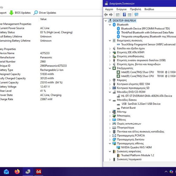This screenshot has height=176, width=176.
Task: Select USB SanDisk 3.2Gen1 USB Device
Action: (141, 104)
